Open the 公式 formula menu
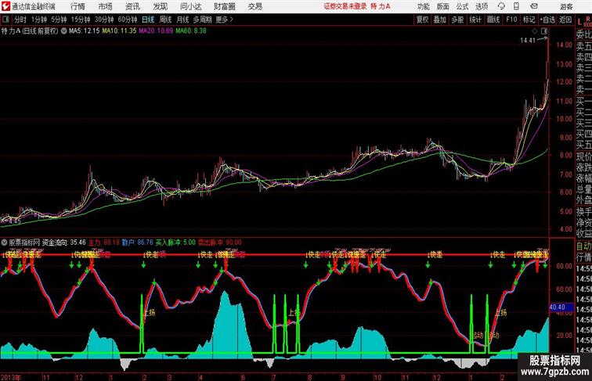 462,6
